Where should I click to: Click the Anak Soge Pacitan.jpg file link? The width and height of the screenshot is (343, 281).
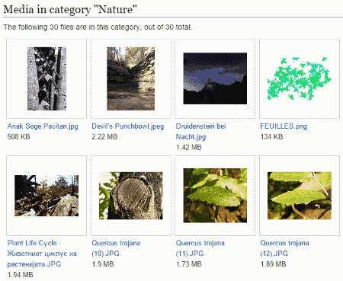(43, 126)
